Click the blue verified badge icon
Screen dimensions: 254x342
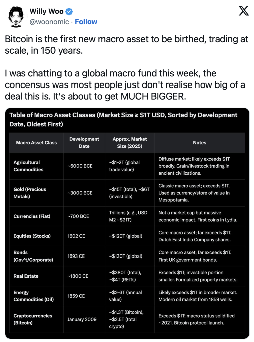pos(69,11)
